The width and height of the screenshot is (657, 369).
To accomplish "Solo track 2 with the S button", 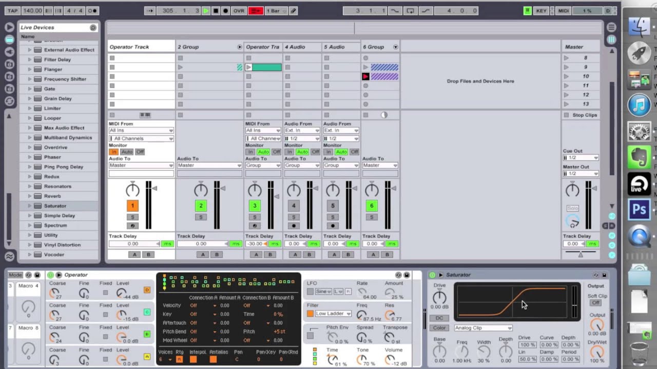I will pyautogui.click(x=201, y=217).
